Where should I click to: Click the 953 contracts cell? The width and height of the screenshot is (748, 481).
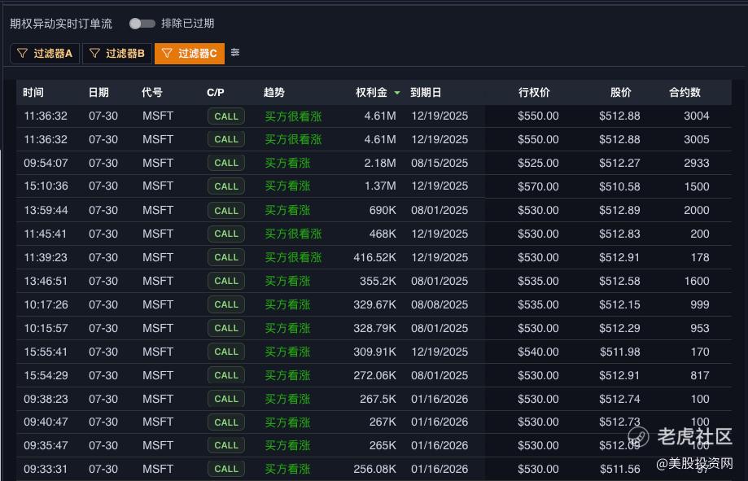[700, 328]
